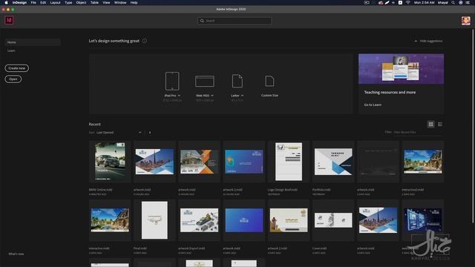Open the solid blue artwork.indd thumbnail
This screenshot has height=267, width=475.
click(x=244, y=220)
